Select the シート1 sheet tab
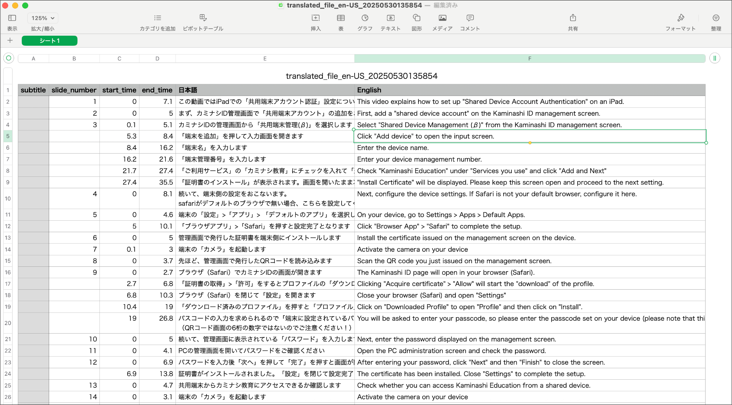The height and width of the screenshot is (405, 732). (49, 41)
